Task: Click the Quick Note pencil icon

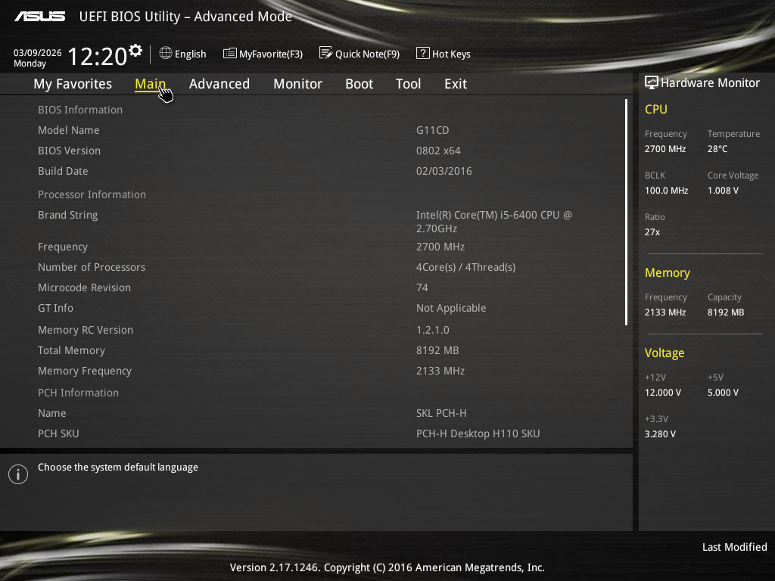Action: click(x=325, y=53)
